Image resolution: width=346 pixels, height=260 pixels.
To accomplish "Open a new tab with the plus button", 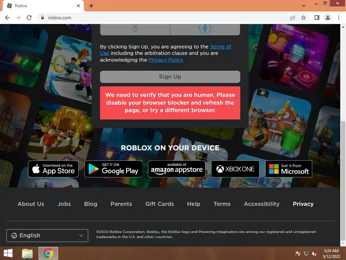I will pos(91,6).
